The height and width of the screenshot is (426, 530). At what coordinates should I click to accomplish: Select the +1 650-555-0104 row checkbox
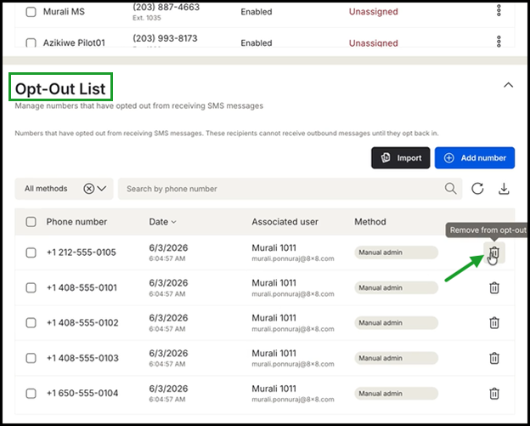31,393
